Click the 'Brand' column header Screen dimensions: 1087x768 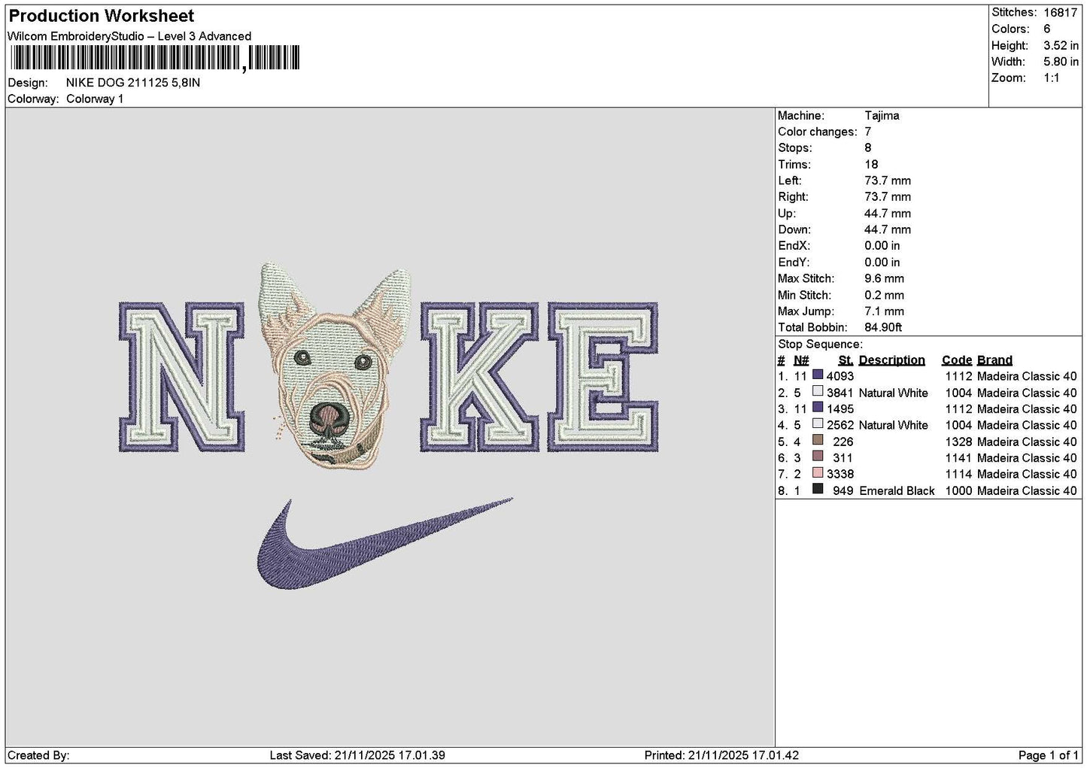click(x=994, y=360)
